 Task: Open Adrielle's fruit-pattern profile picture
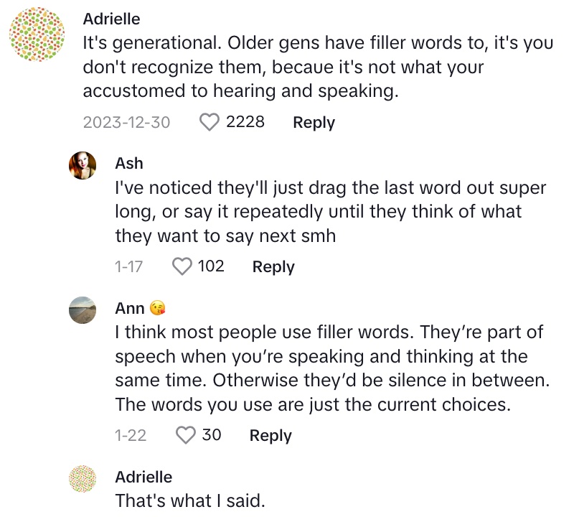(x=37, y=34)
